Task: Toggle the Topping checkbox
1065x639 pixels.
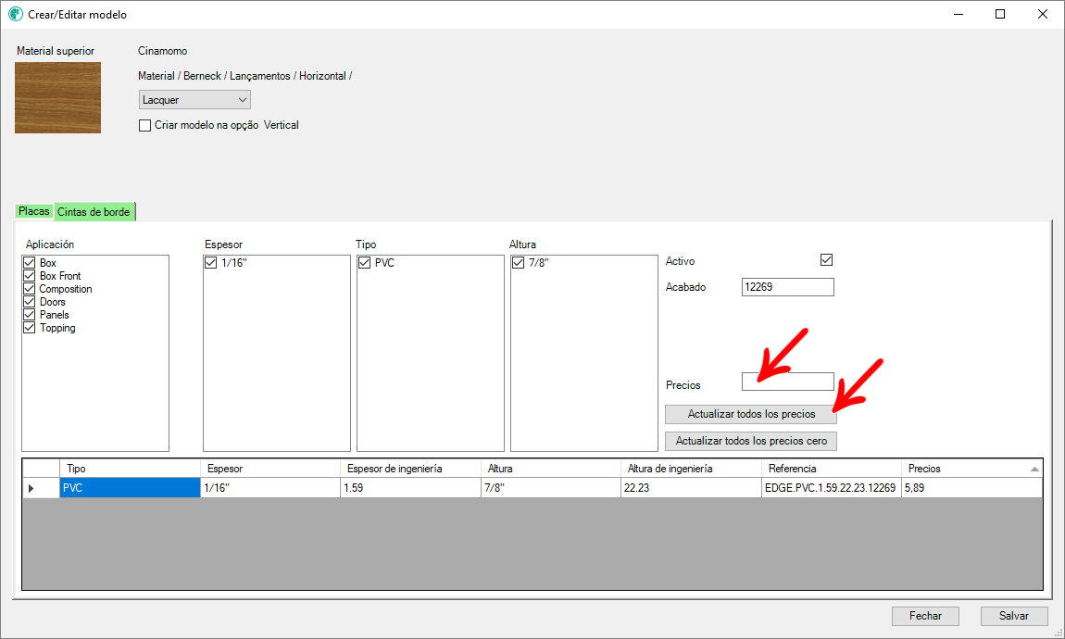Action: tap(30, 328)
